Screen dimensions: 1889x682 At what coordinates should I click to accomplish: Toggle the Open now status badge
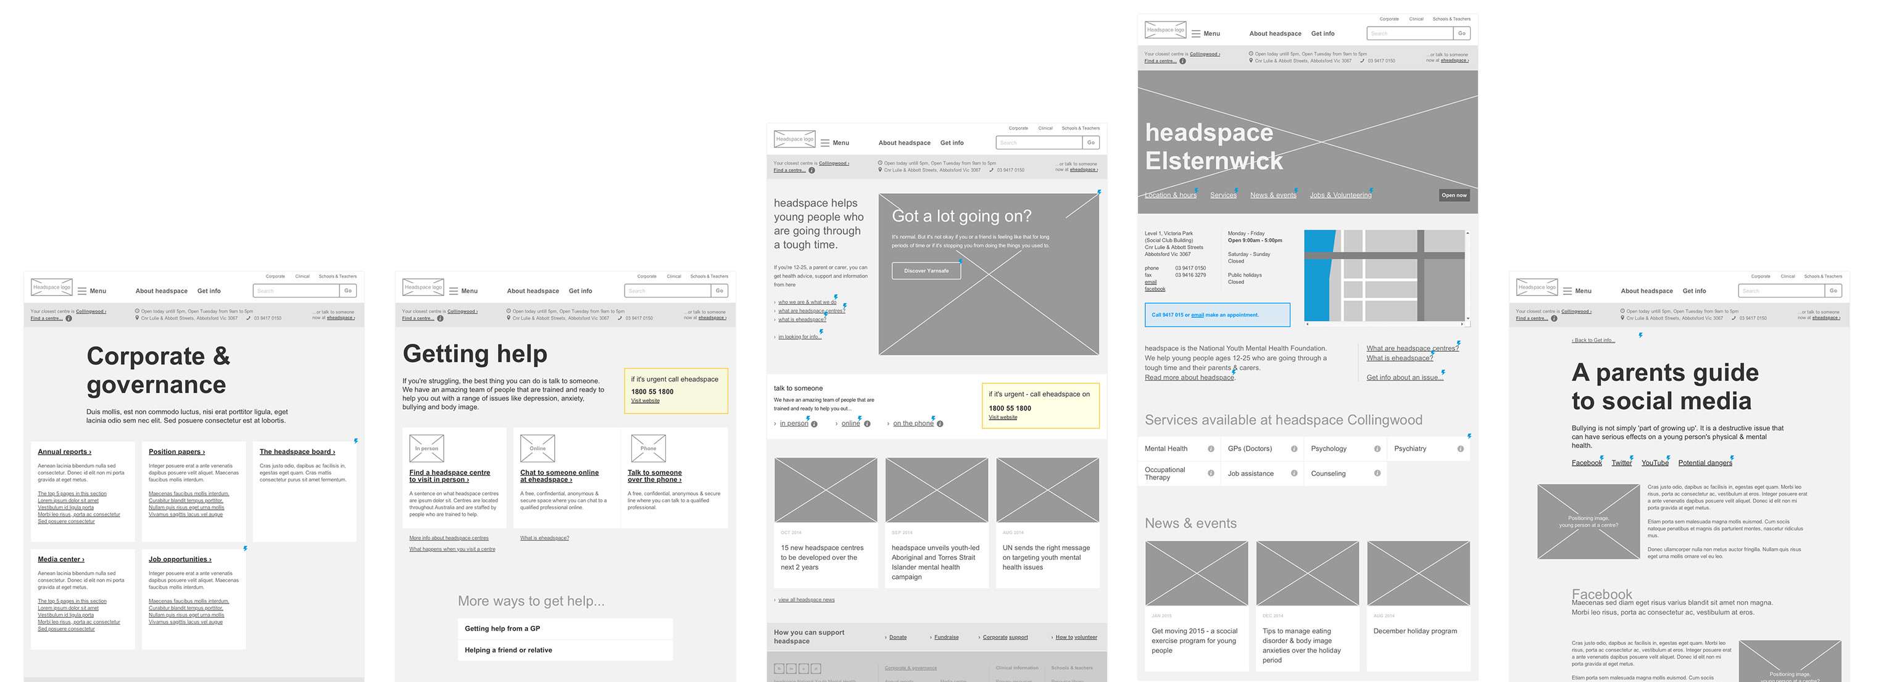[1454, 195]
